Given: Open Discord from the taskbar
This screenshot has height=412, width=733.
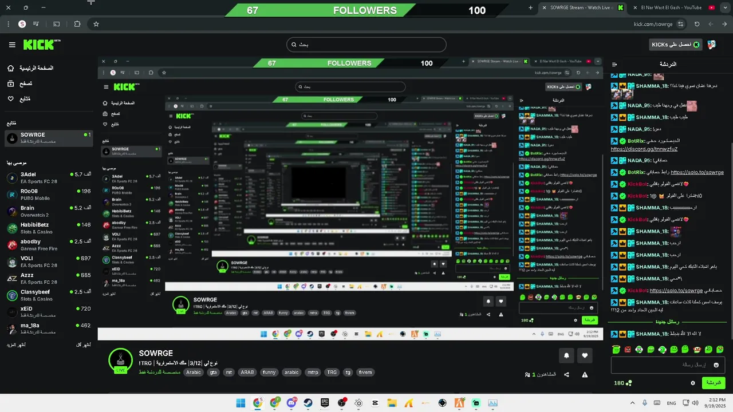Looking at the screenshot, I should [291, 403].
